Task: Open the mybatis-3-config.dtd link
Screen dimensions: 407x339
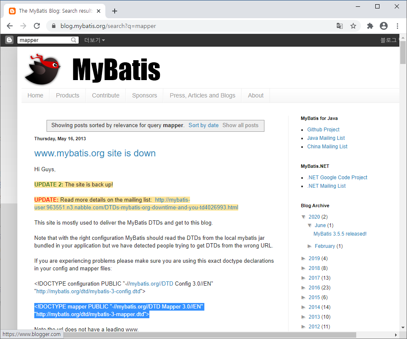Action: tap(88, 292)
